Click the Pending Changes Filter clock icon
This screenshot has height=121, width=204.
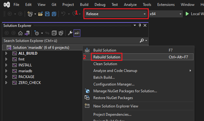(36, 33)
